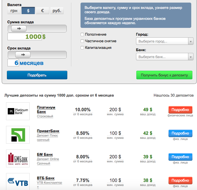Screen dimensions: 197x190
Task: Click the 8.50% rate of ПриватБанк
Action: [x=83, y=133]
